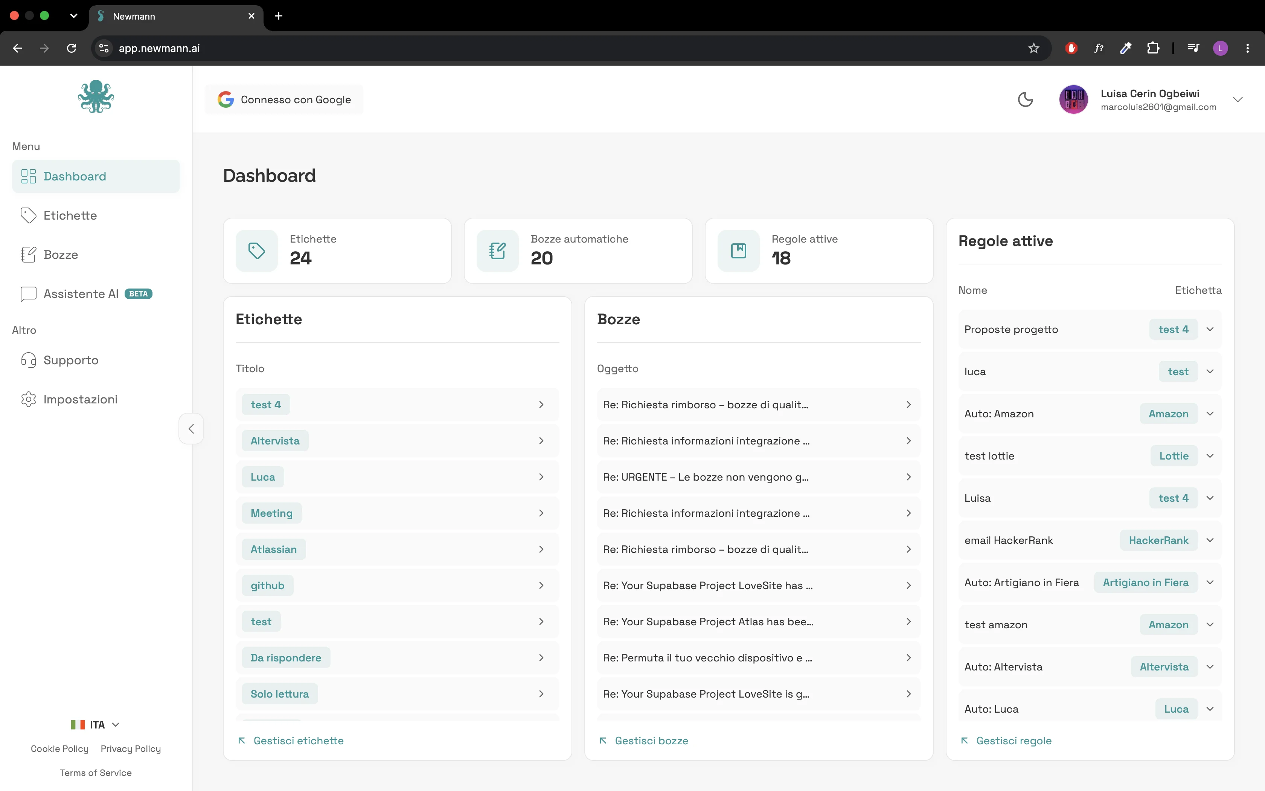Reload the browser page
The image size is (1265, 791).
click(72, 48)
